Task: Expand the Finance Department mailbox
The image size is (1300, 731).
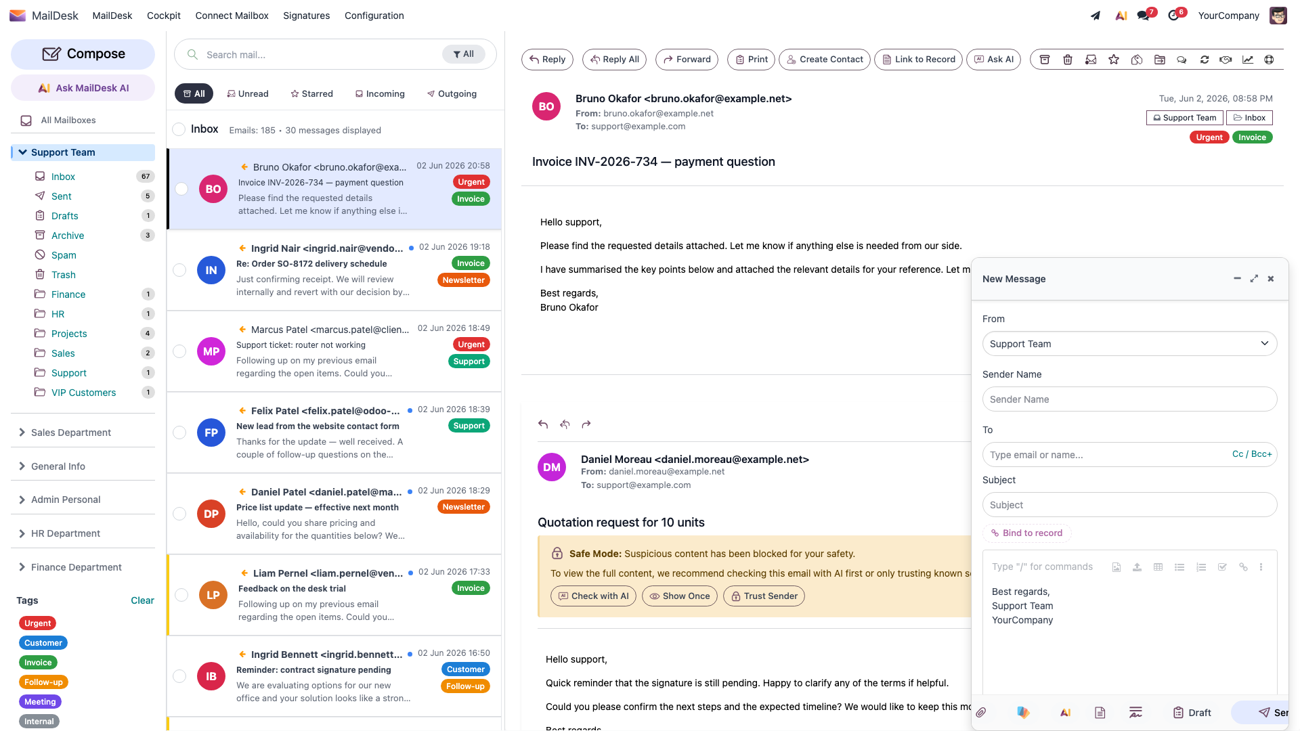Action: 22,567
